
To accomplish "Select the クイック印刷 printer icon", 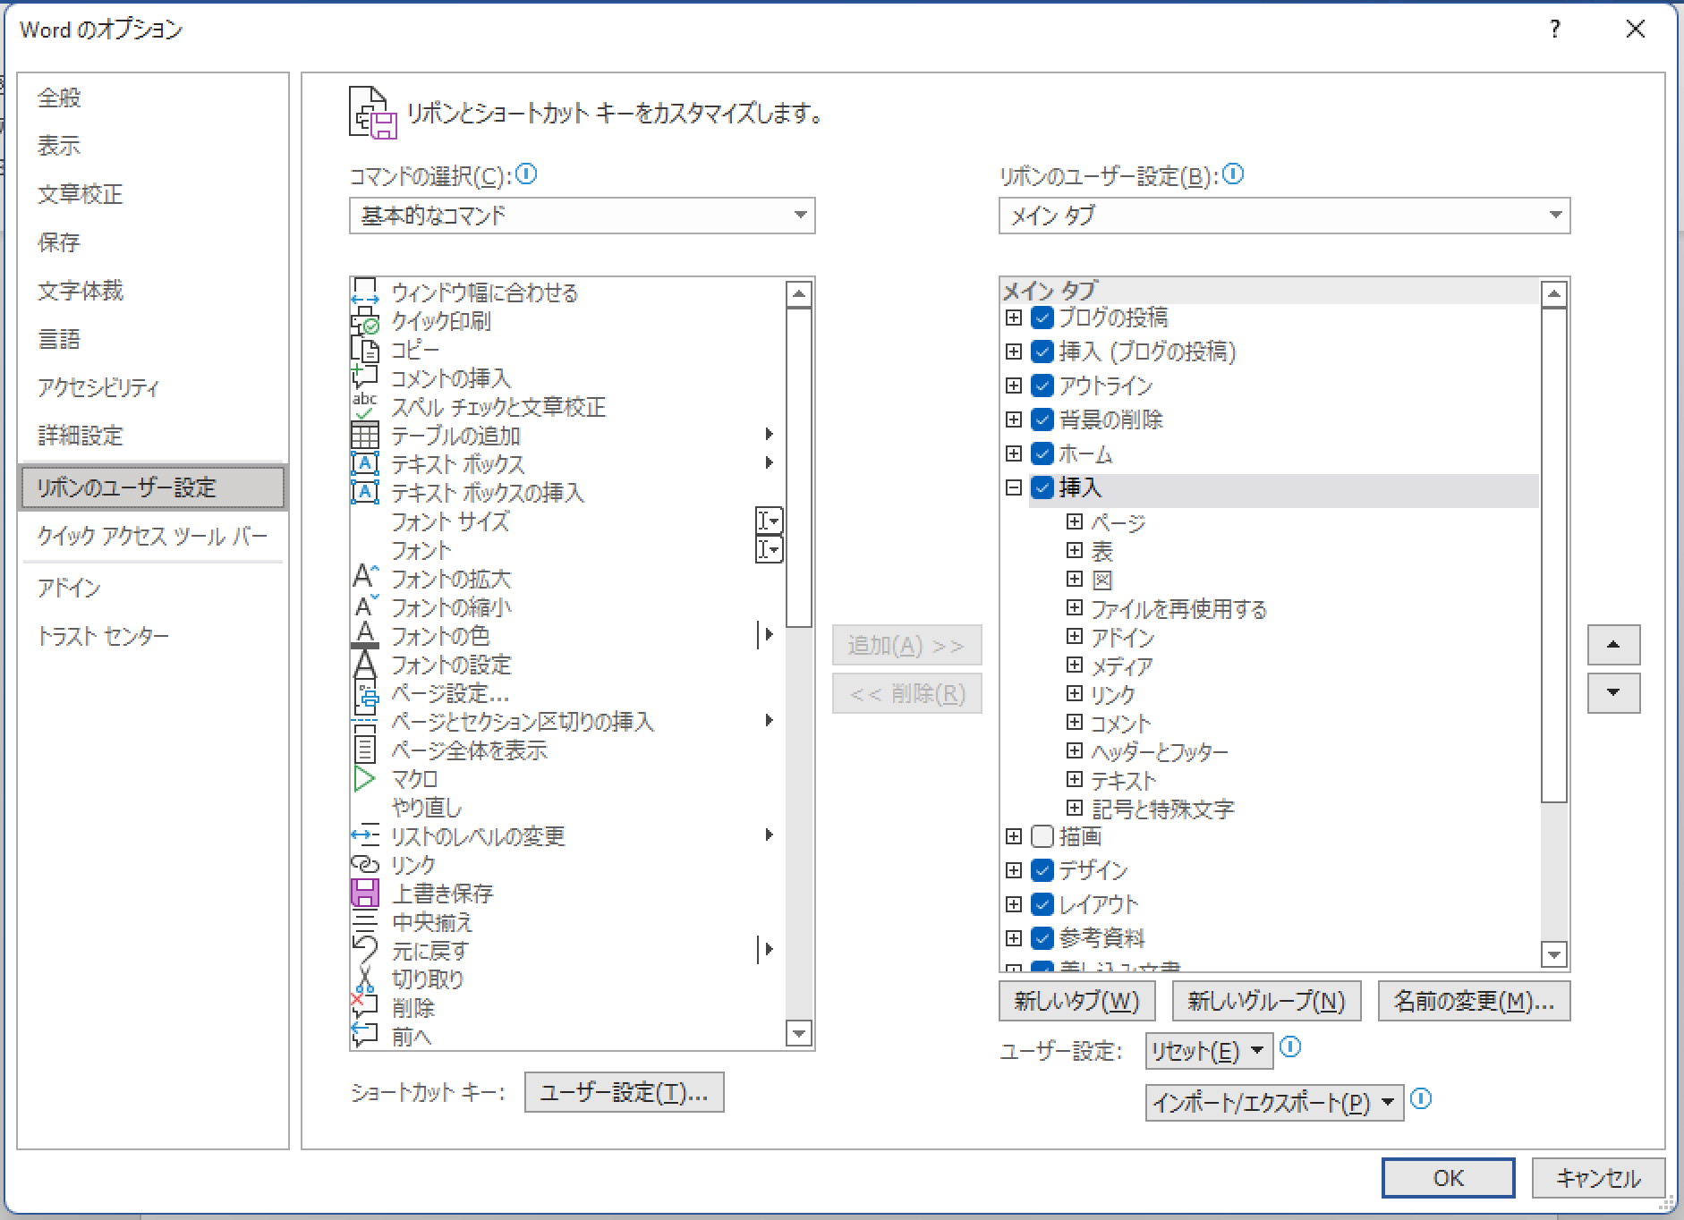I will coord(364,321).
